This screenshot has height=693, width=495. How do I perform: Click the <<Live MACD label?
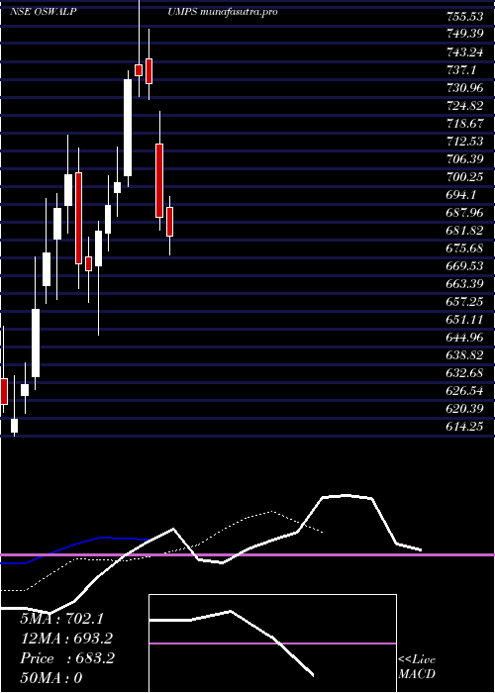point(417,666)
